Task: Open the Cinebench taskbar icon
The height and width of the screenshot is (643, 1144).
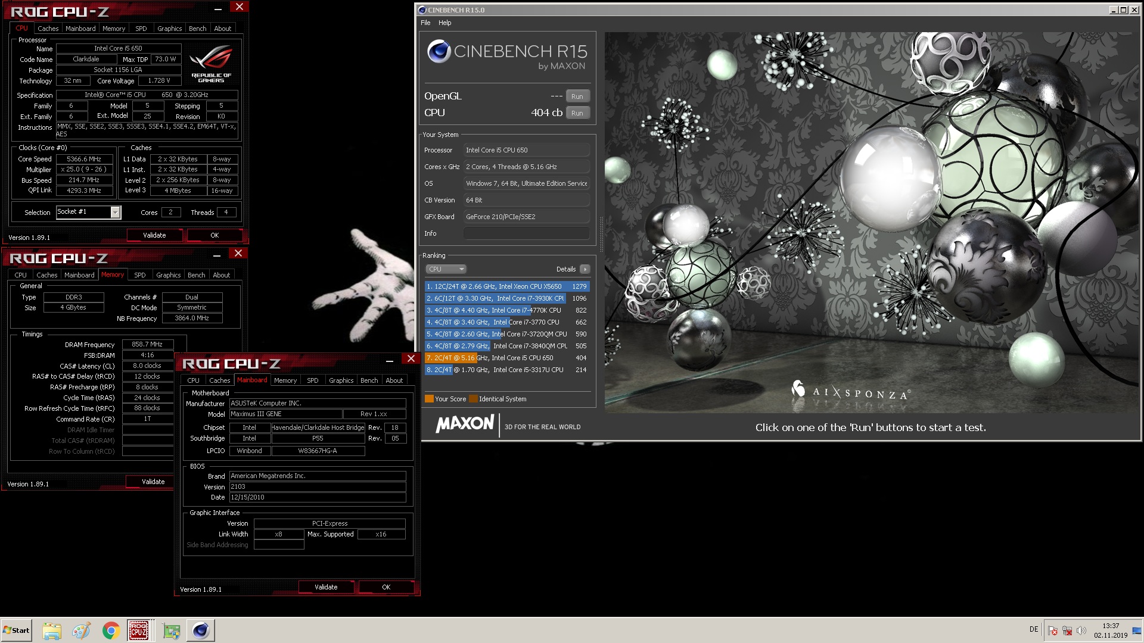Action: pos(201,630)
